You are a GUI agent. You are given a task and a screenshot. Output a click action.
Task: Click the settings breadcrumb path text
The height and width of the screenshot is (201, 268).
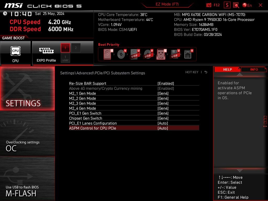[x=103, y=73]
